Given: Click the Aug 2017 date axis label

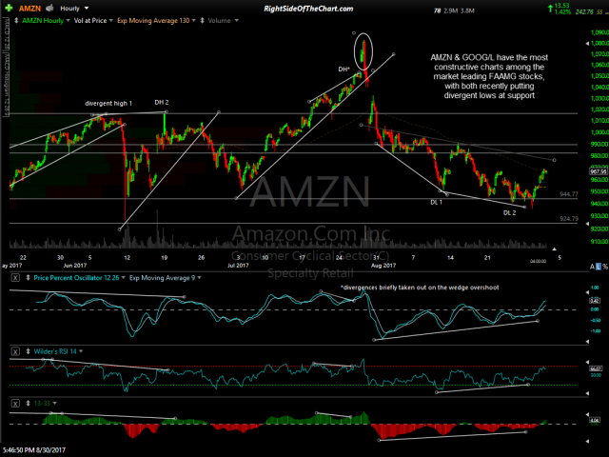Looking at the screenshot, I should tap(383, 266).
